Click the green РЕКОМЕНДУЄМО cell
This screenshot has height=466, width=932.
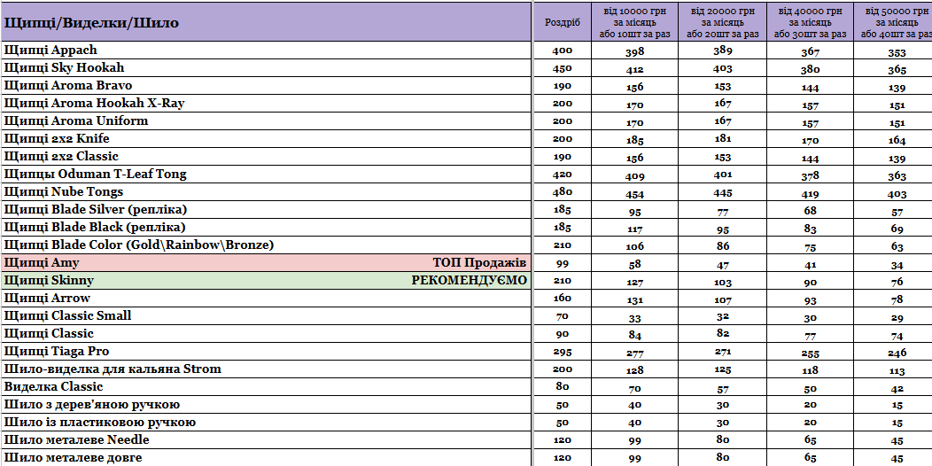469,281
